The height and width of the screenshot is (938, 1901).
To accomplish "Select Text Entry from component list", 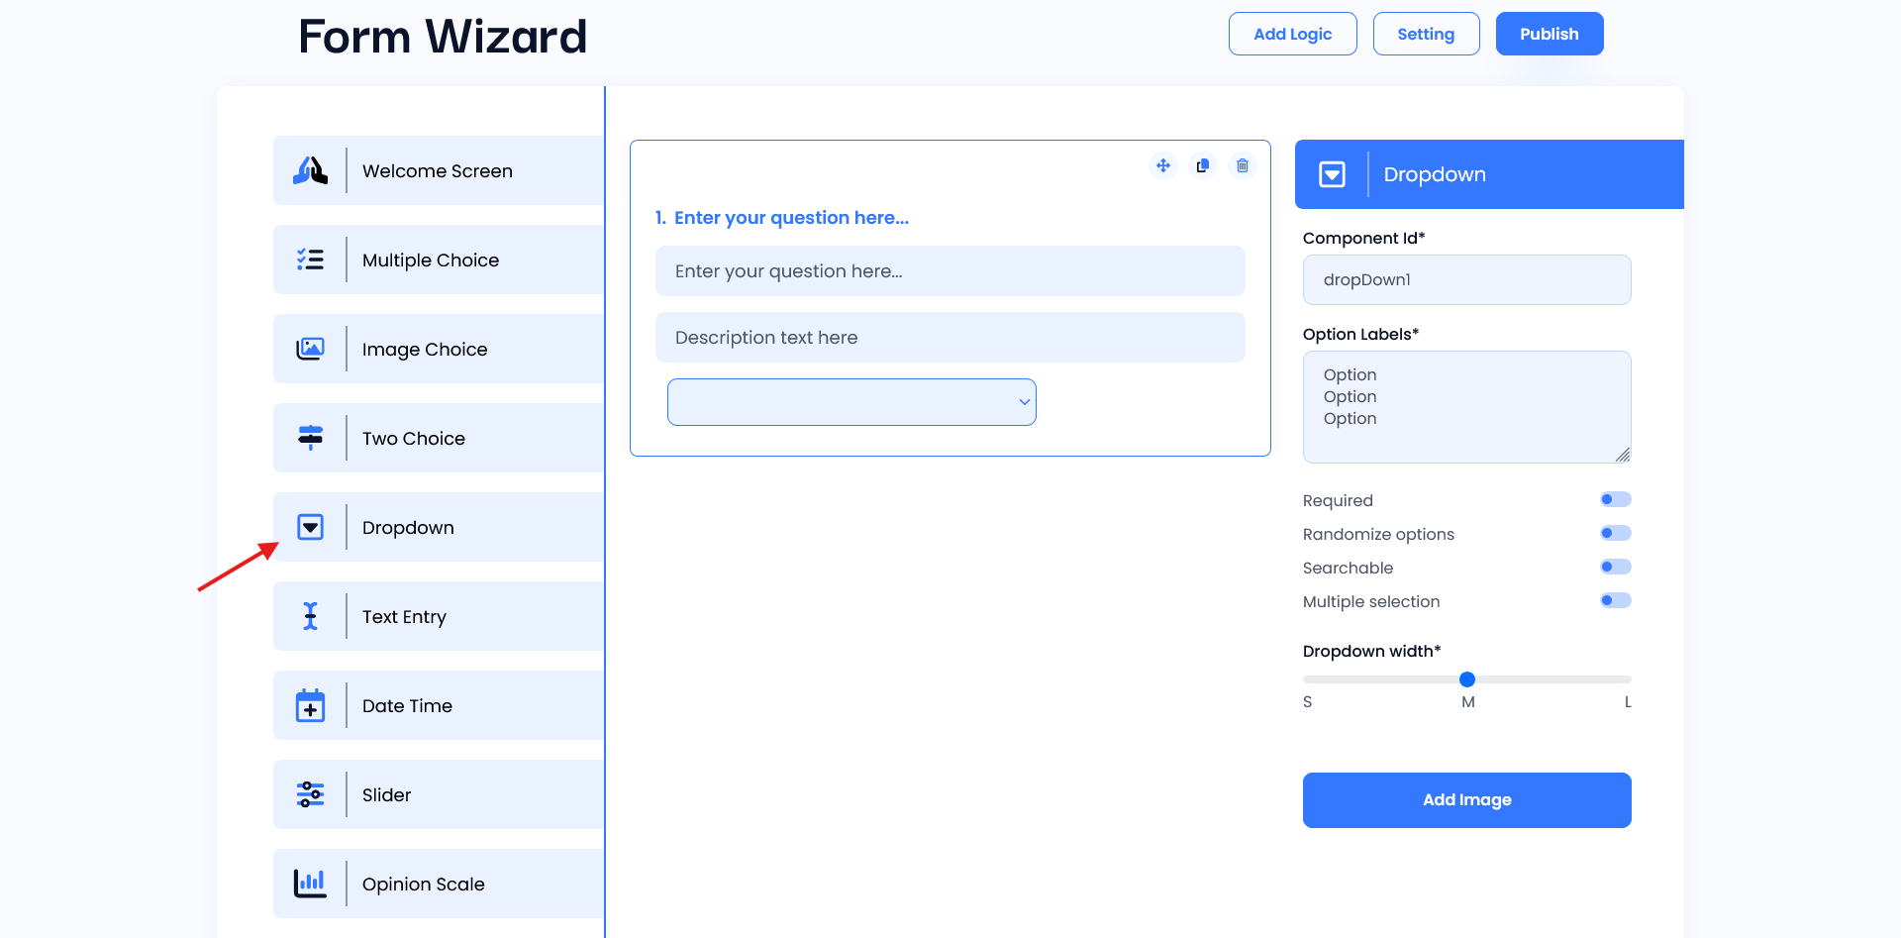I will coord(439,616).
